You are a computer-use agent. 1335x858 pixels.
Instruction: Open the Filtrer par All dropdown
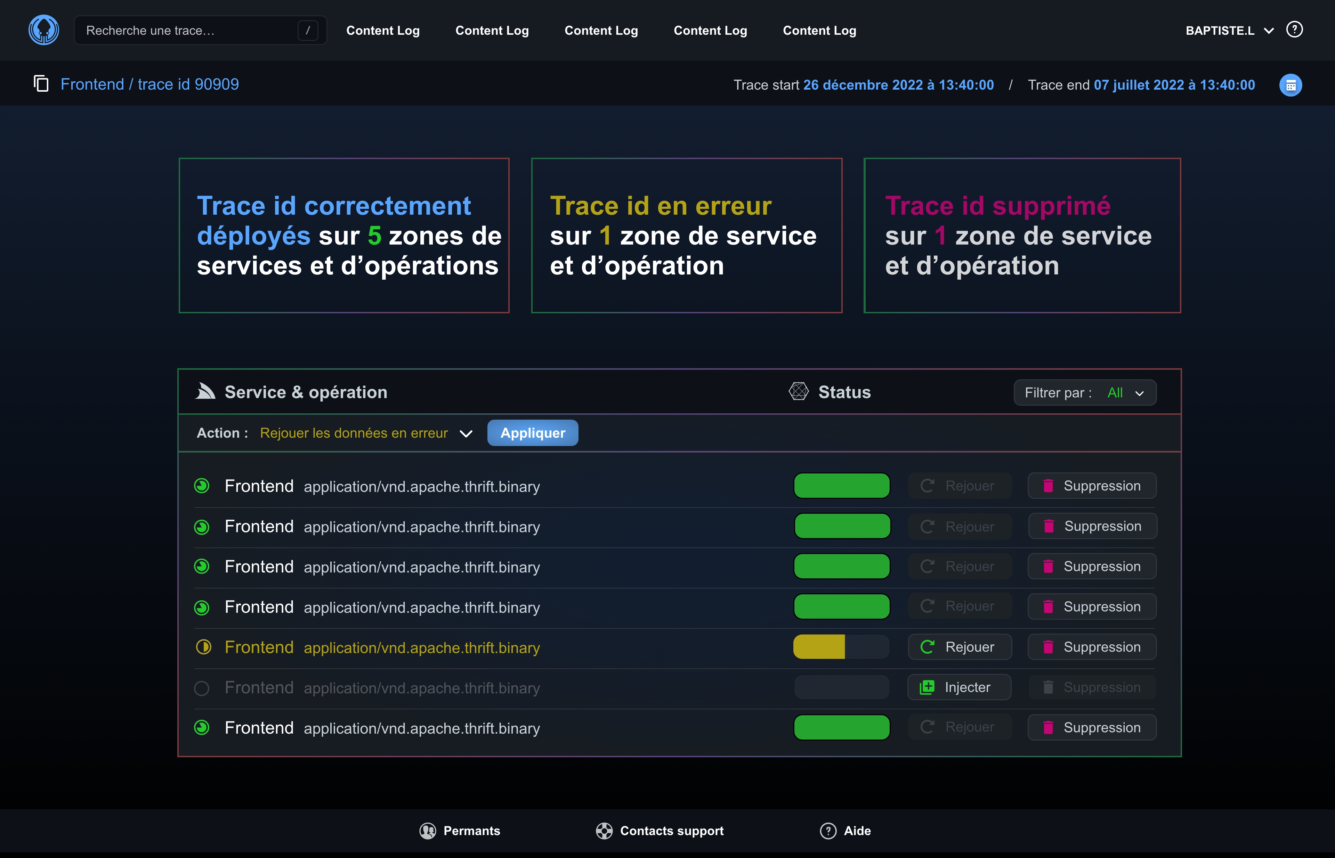click(x=1085, y=393)
